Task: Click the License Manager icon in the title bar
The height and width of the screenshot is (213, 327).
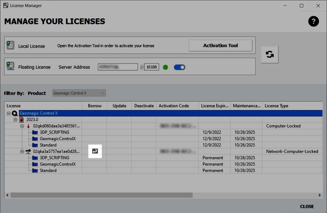Action: tap(5, 5)
